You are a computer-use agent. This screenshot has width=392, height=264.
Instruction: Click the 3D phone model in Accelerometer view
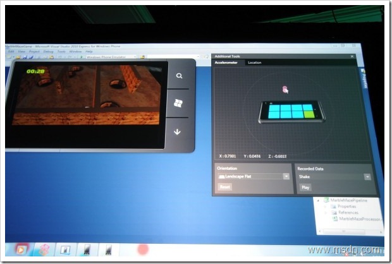291,112
